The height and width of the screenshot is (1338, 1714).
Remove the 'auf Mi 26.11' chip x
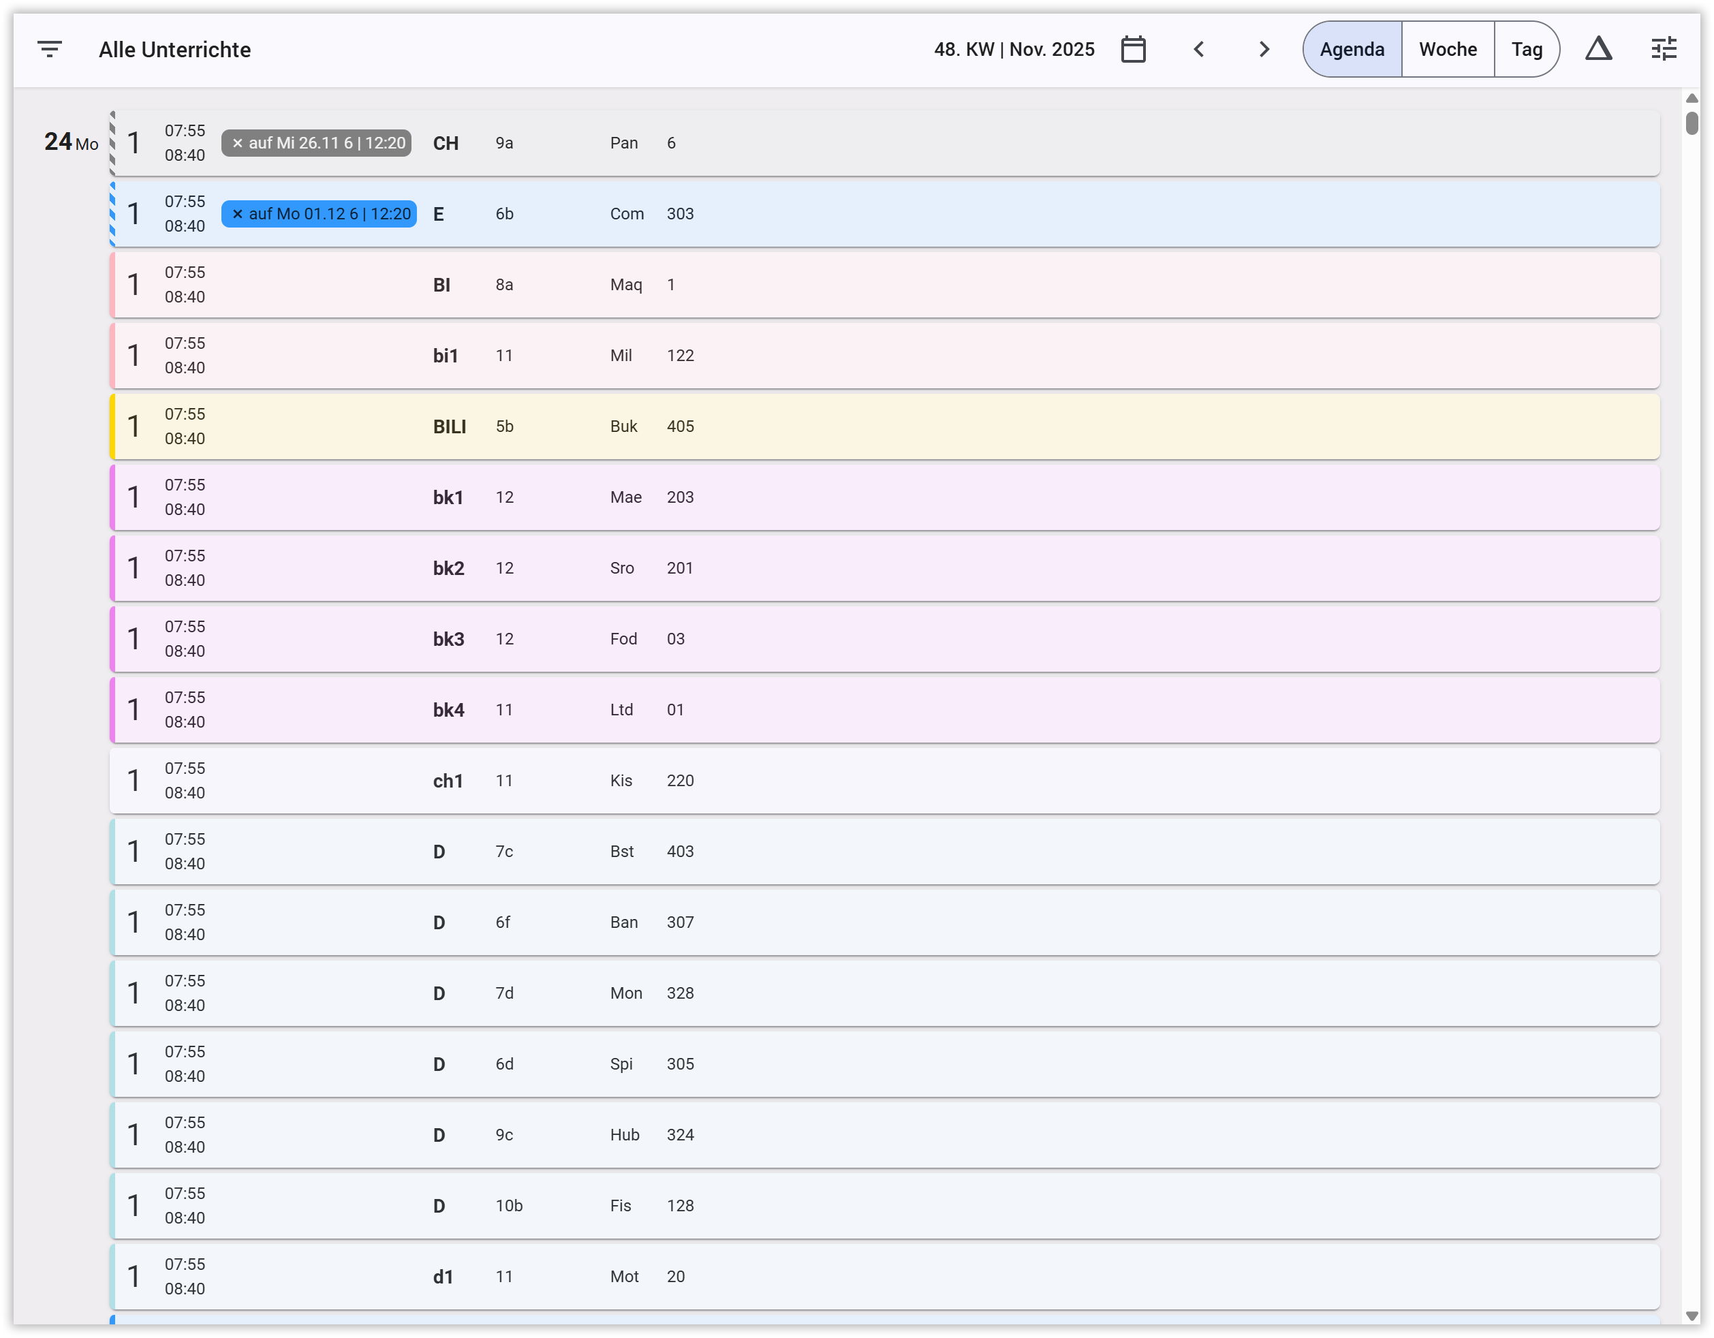click(237, 143)
